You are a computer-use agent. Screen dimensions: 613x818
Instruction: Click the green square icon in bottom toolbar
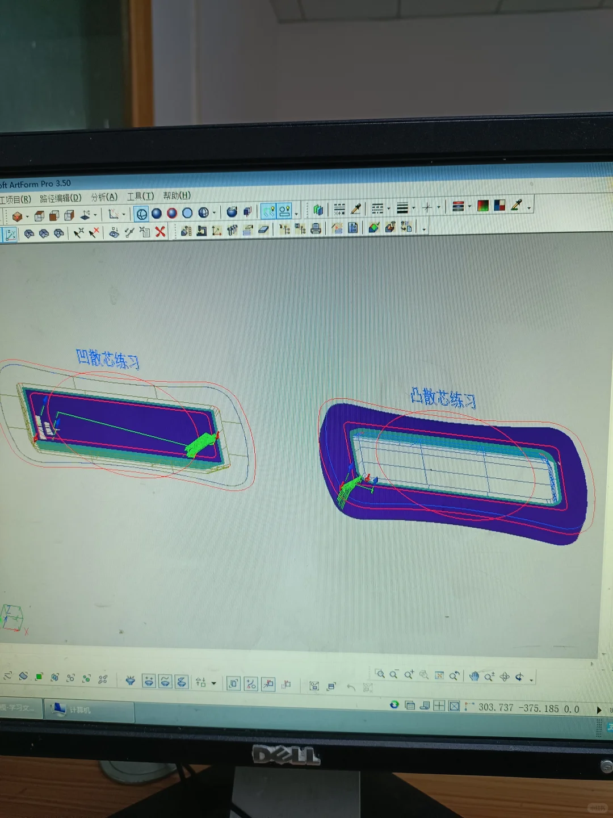[39, 677]
